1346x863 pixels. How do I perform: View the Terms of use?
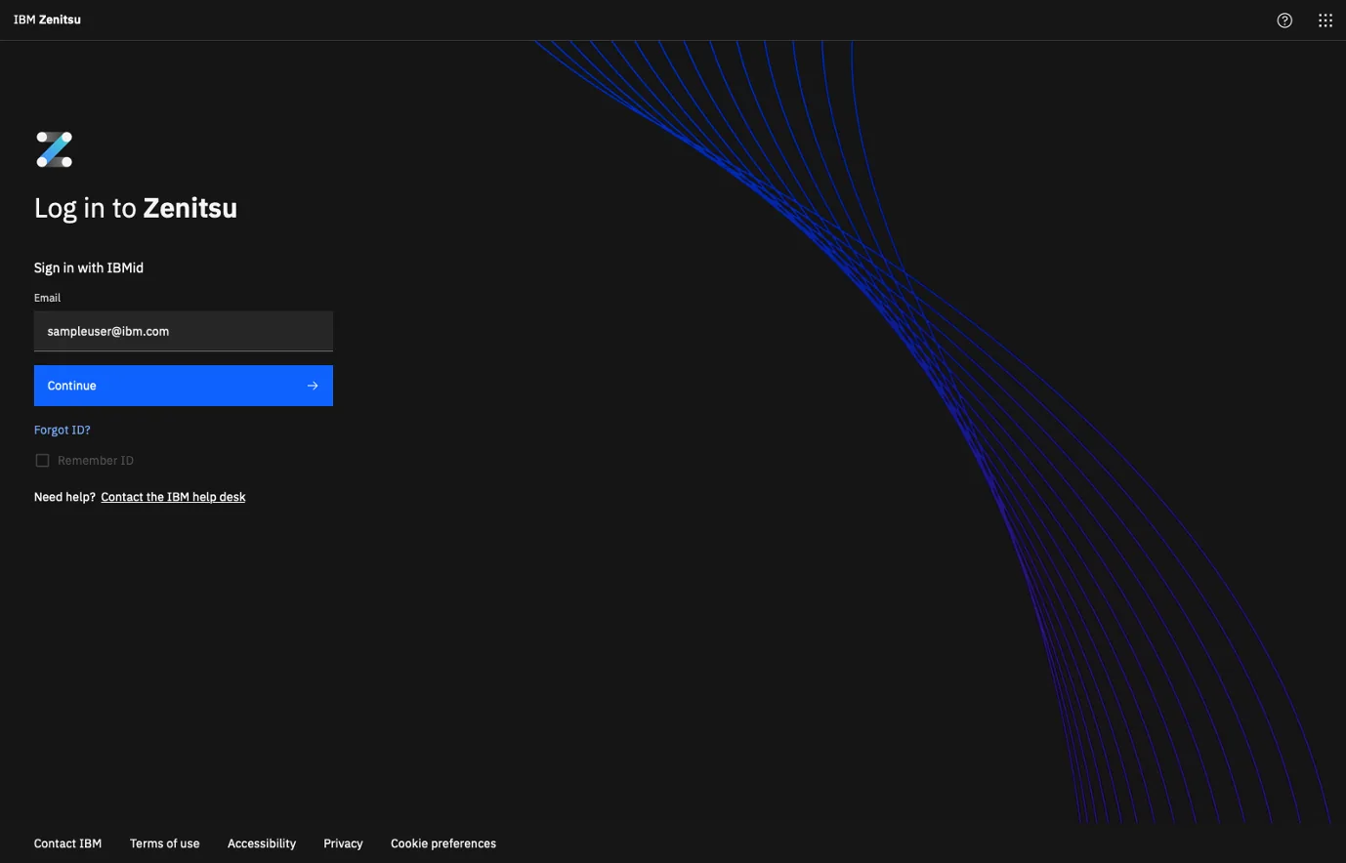(x=164, y=843)
